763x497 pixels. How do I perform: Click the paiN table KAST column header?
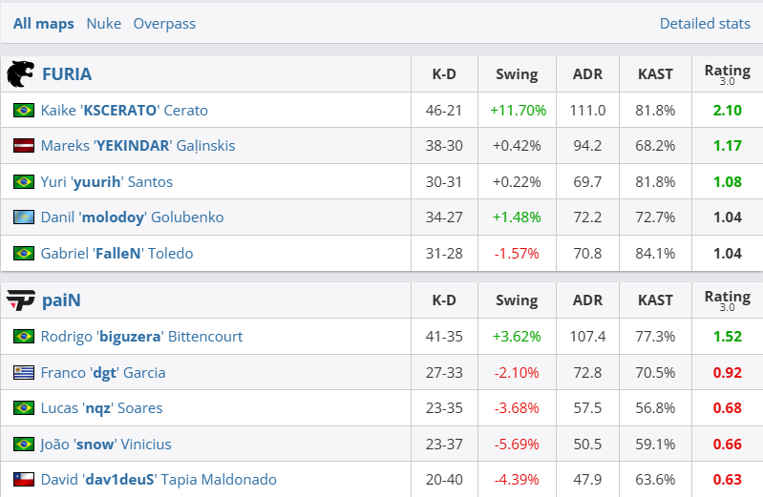pyautogui.click(x=655, y=300)
